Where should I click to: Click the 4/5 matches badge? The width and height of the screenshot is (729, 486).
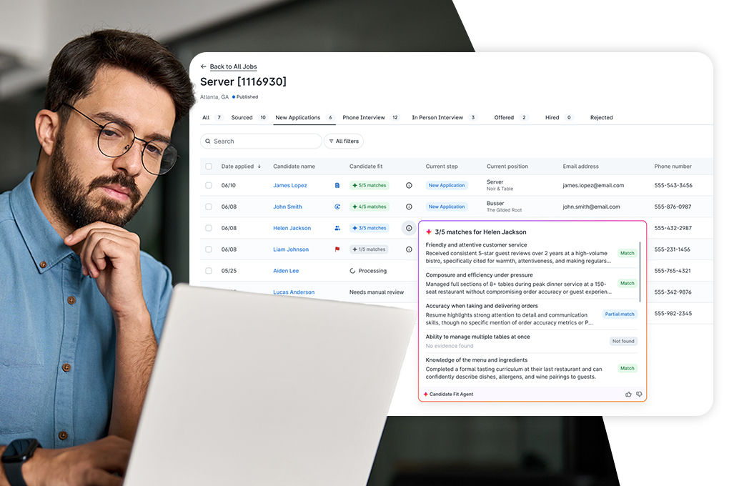(x=370, y=207)
